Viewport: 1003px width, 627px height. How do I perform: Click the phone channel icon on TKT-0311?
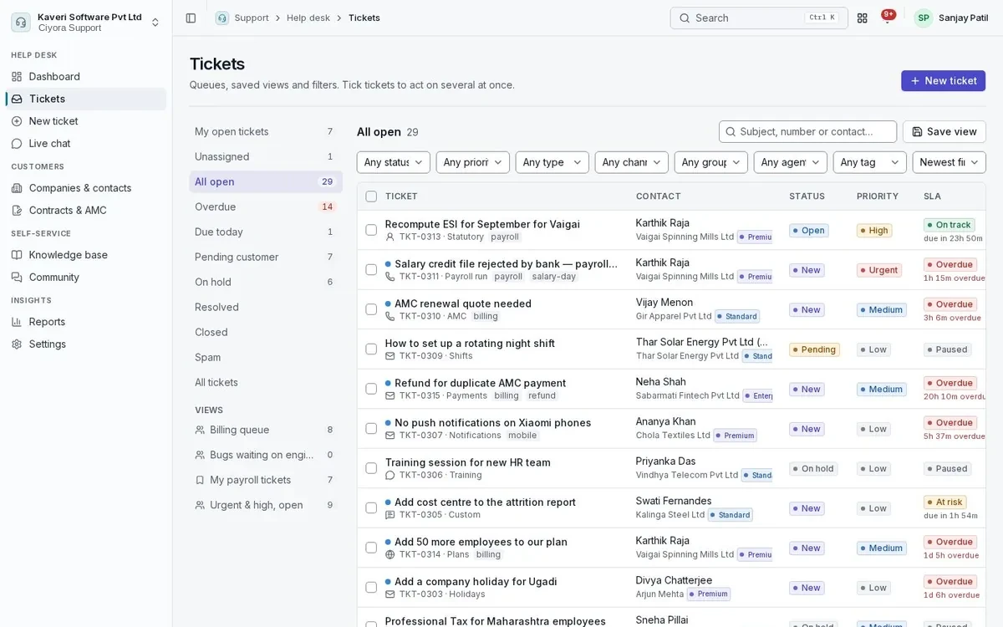coord(390,277)
